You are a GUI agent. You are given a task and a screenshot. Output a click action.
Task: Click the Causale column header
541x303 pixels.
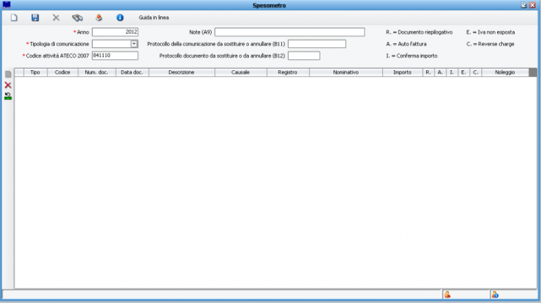[241, 72]
